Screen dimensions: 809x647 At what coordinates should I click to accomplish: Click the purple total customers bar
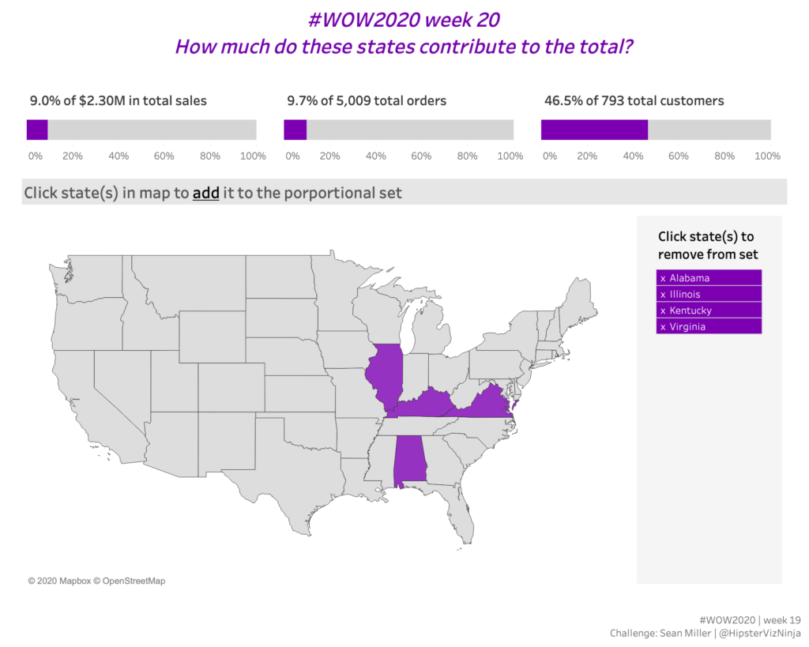pyautogui.click(x=594, y=130)
